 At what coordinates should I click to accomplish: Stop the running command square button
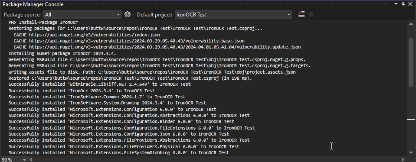point(311,14)
